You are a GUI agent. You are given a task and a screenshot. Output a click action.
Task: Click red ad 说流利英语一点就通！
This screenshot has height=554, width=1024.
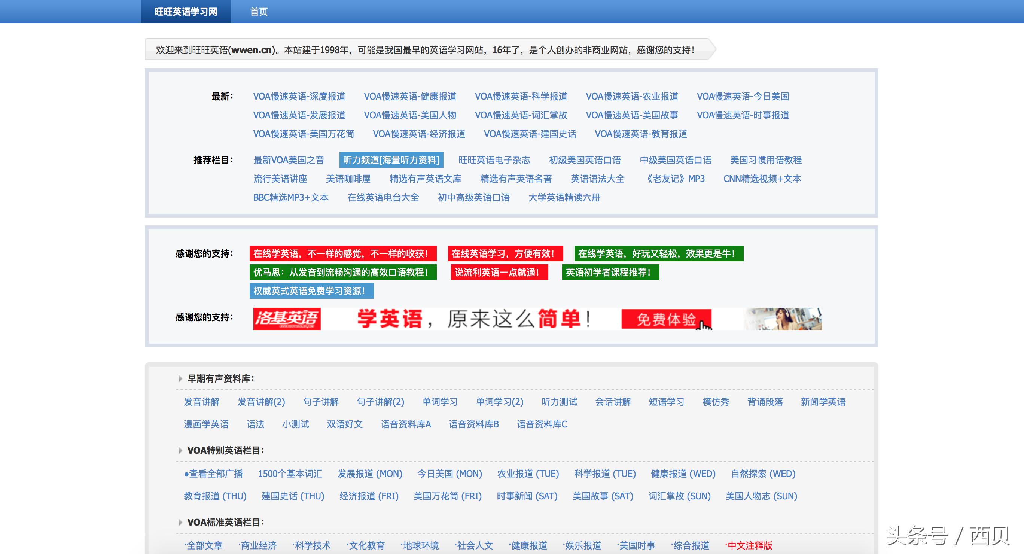point(499,273)
